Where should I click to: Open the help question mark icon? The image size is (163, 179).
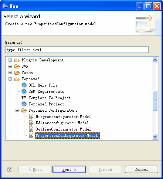(x=10, y=169)
